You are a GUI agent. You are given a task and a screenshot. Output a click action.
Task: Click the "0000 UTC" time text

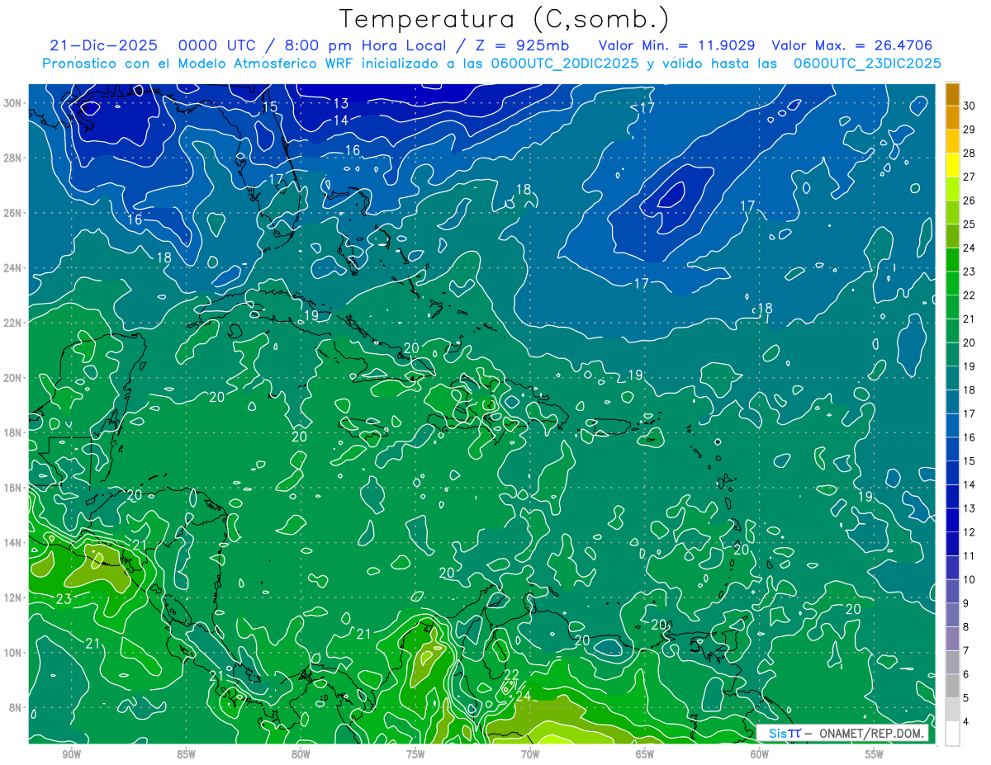(x=216, y=45)
